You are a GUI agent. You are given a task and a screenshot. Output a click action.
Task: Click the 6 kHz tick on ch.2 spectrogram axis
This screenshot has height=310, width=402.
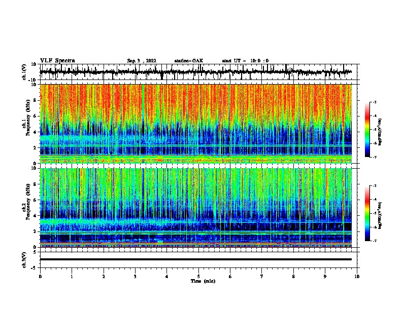point(35,200)
